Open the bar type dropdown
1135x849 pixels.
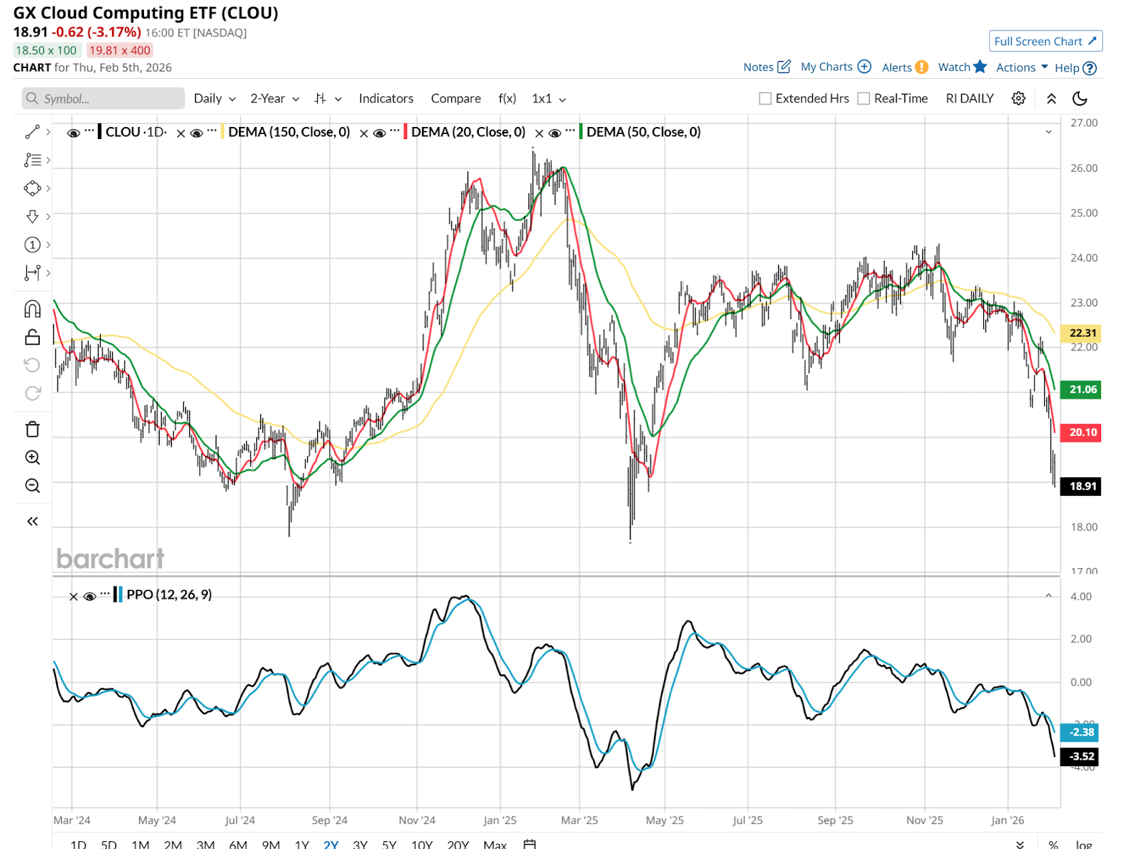[328, 99]
